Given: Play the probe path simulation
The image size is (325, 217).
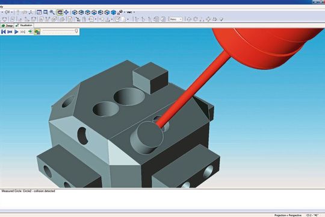Looking at the screenshot, I should point(16,32).
